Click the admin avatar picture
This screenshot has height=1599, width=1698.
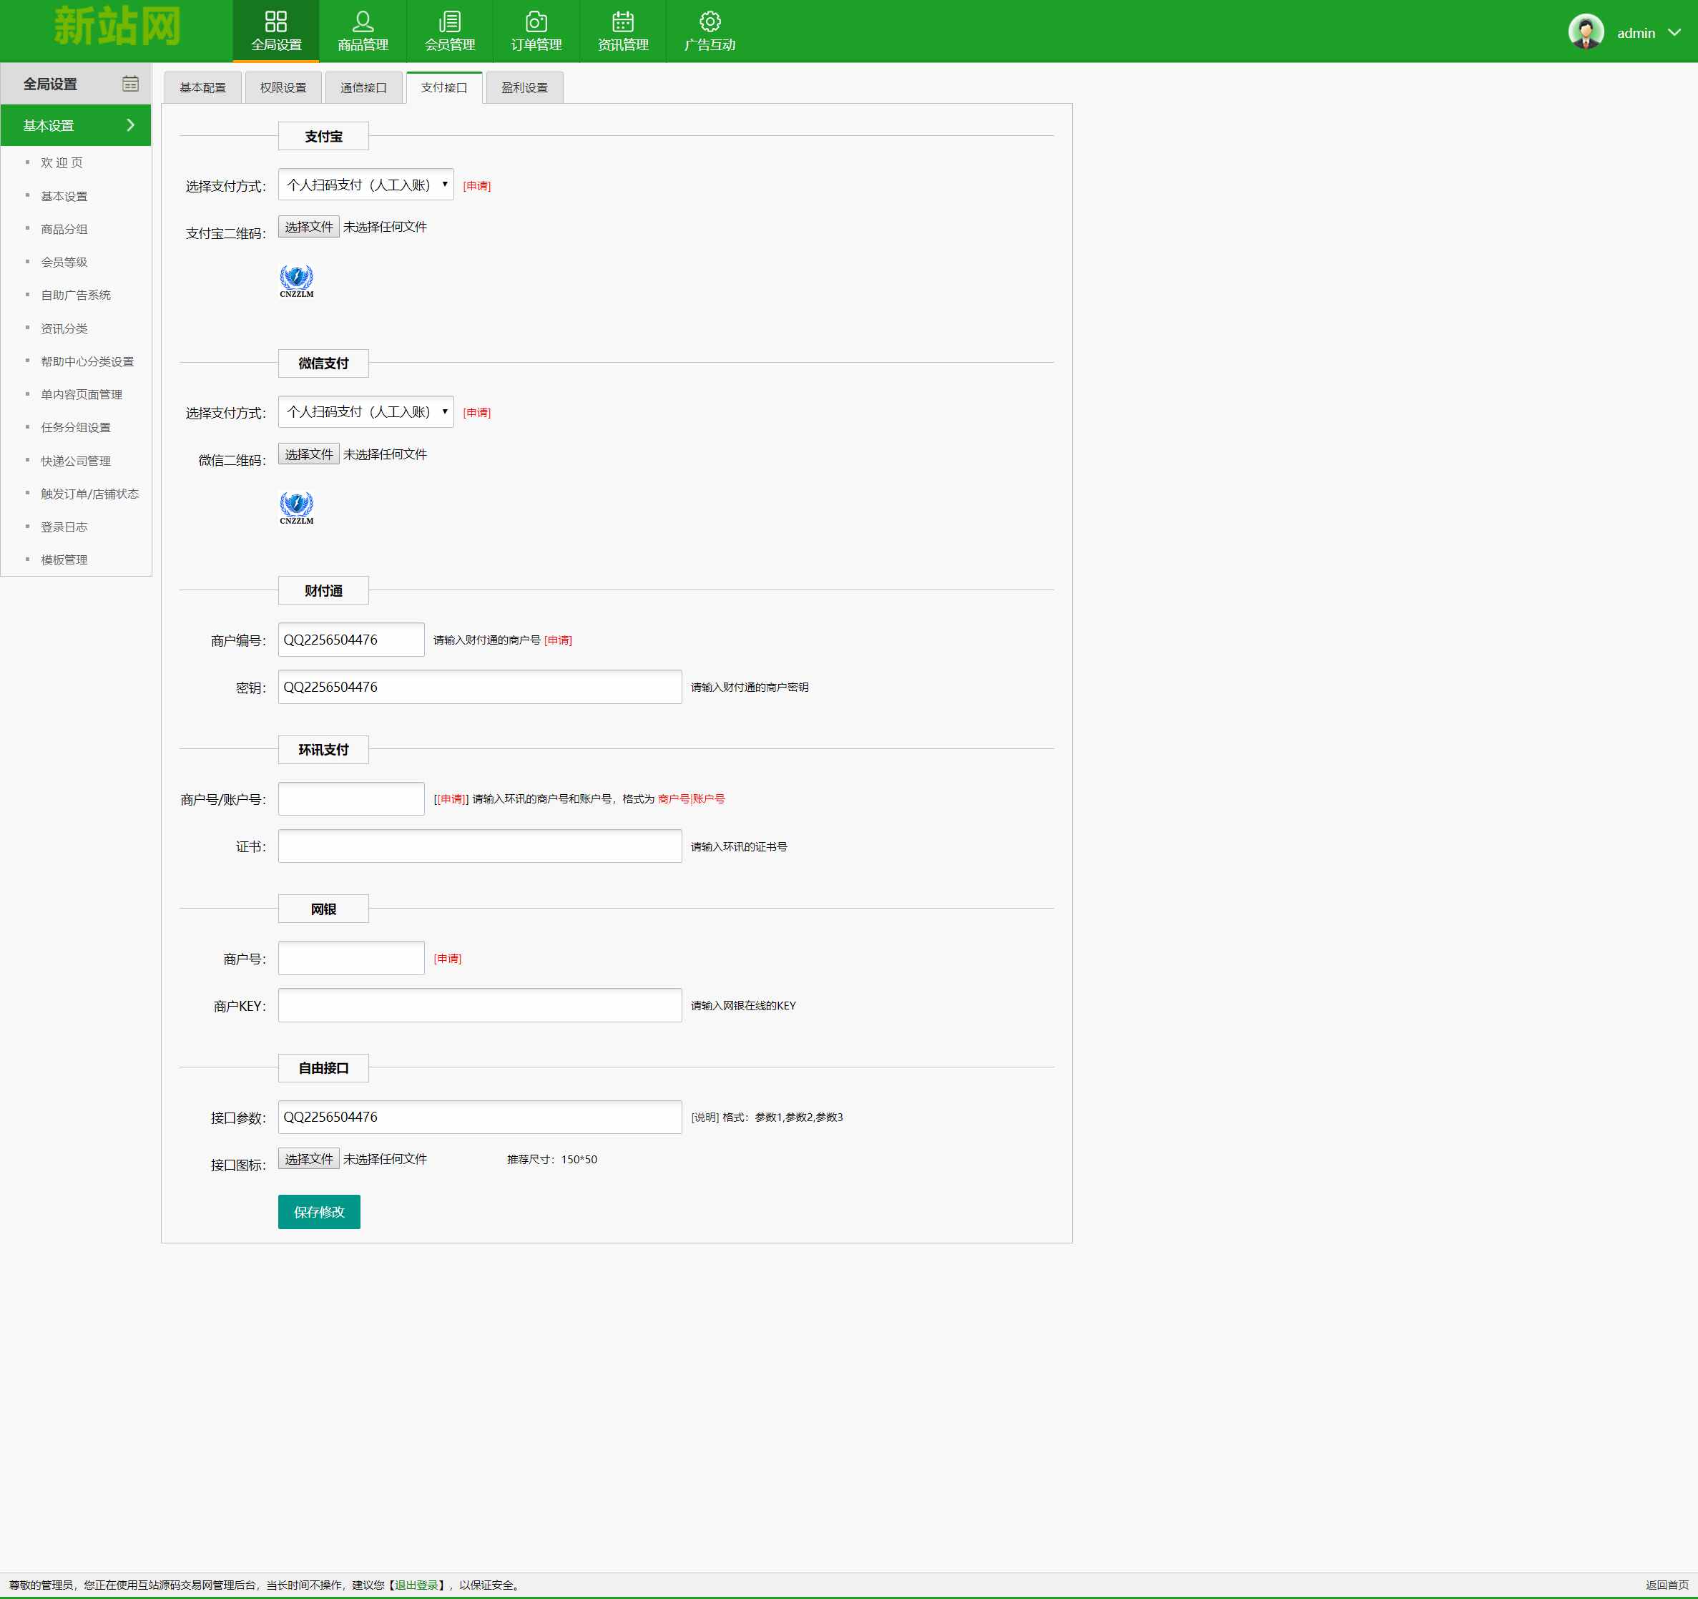tap(1585, 32)
